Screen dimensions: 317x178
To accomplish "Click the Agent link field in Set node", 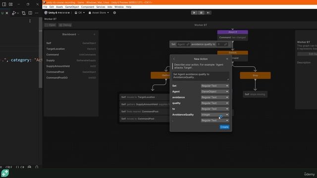I will coord(184,44).
